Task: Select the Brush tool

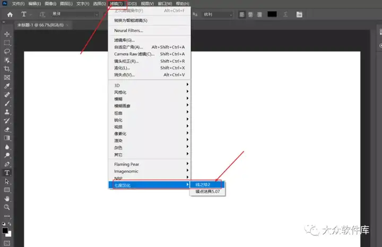Action: point(7,103)
